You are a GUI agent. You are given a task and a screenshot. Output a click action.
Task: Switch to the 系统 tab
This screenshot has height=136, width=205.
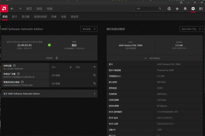point(5,17)
